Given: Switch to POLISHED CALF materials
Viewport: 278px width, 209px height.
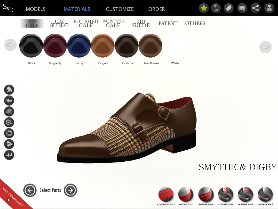Looking at the screenshot, I should tap(86, 23).
